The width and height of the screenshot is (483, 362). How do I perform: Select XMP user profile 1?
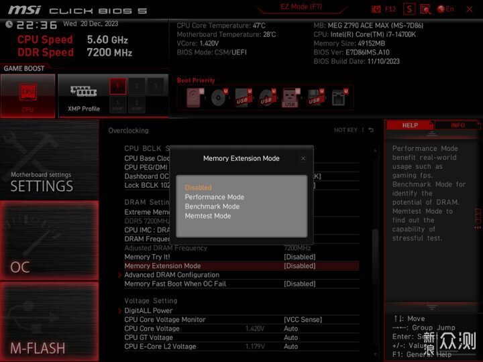coord(117,105)
